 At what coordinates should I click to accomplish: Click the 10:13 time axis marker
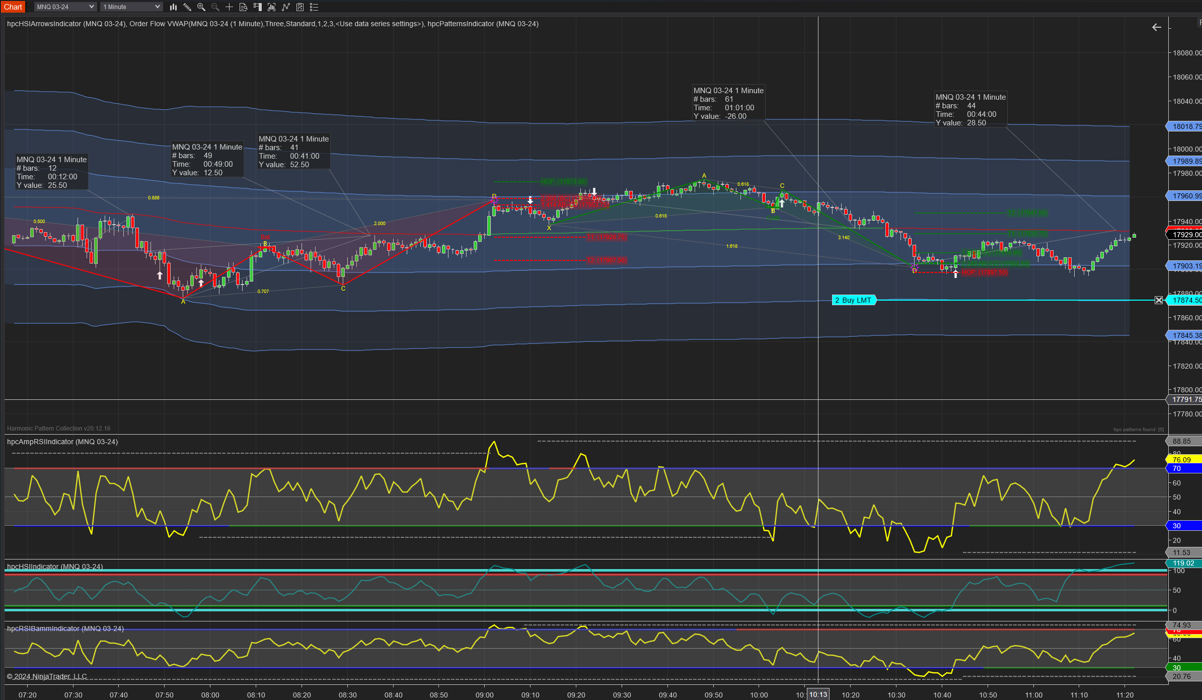818,694
